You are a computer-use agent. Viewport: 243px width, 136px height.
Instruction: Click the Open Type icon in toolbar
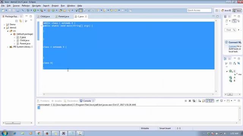61,10
